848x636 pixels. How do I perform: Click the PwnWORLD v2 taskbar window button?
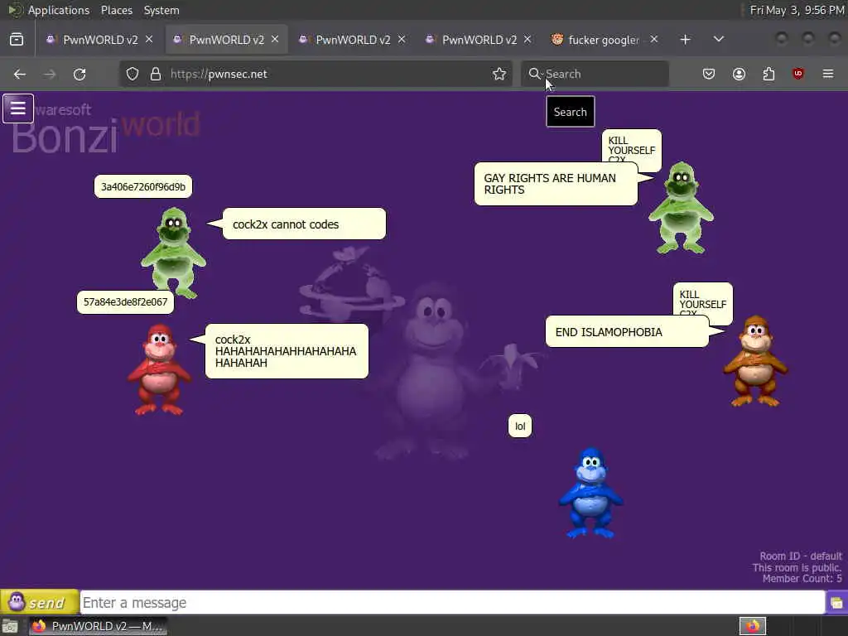[98, 626]
